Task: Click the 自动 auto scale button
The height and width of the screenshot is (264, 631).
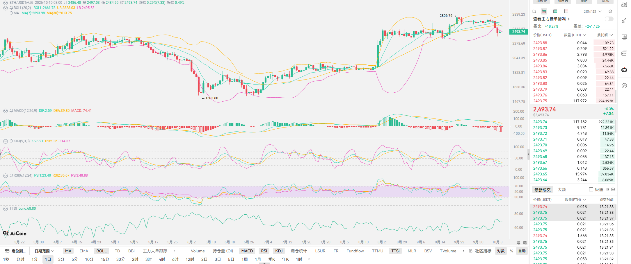Action: [522, 251]
